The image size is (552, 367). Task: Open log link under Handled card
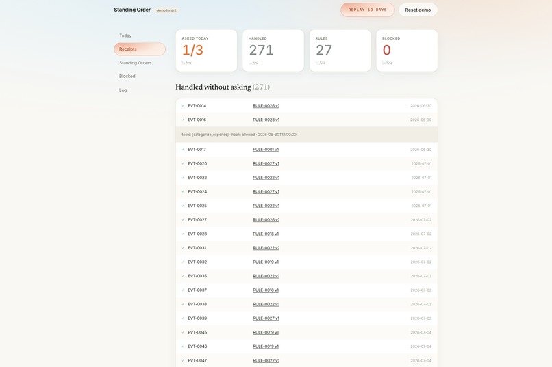(253, 62)
